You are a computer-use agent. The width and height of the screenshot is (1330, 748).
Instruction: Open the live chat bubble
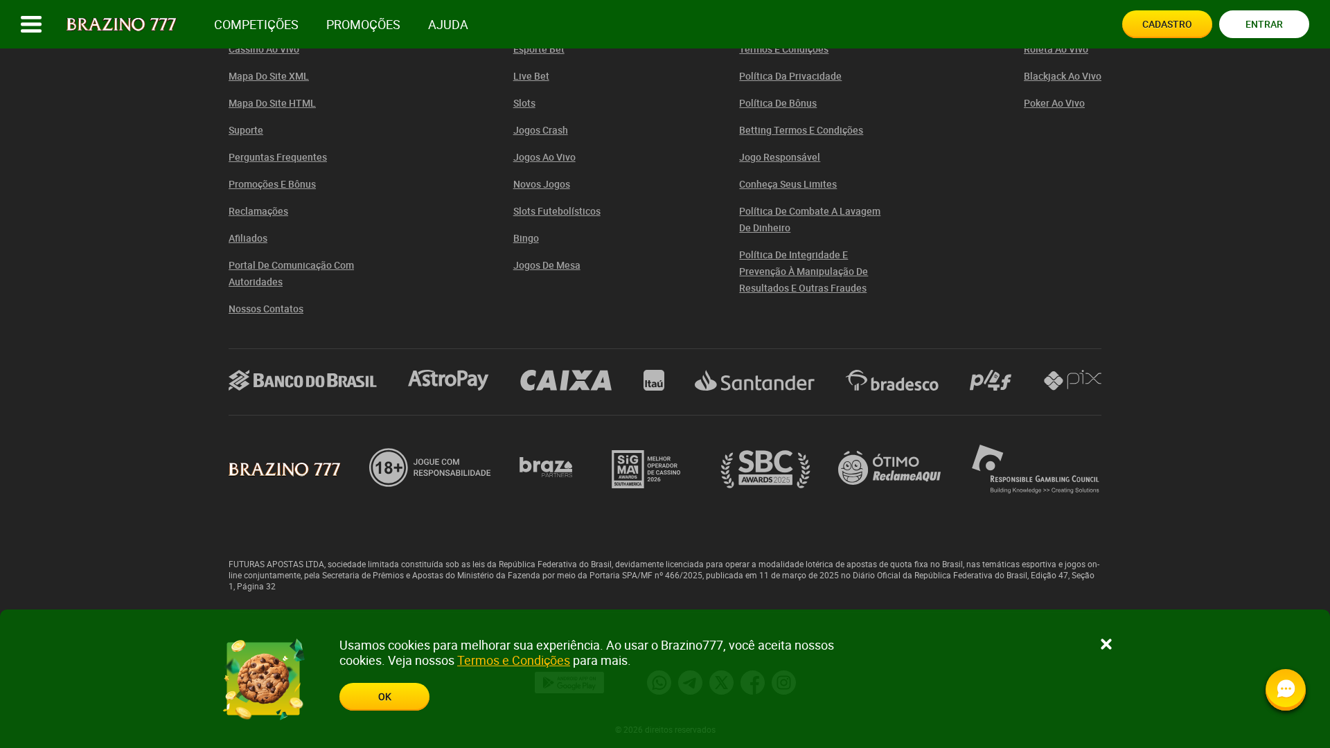click(1286, 689)
